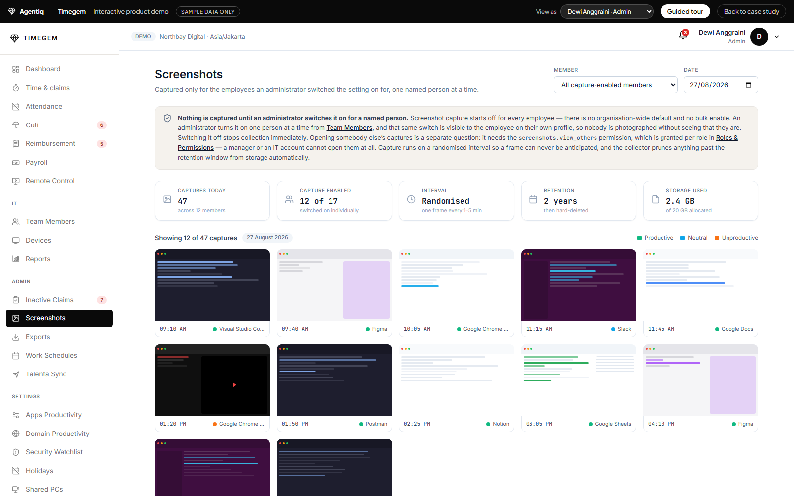794x496 pixels.
Task: Click the Reimbursement receipt icon
Action: tap(16, 144)
